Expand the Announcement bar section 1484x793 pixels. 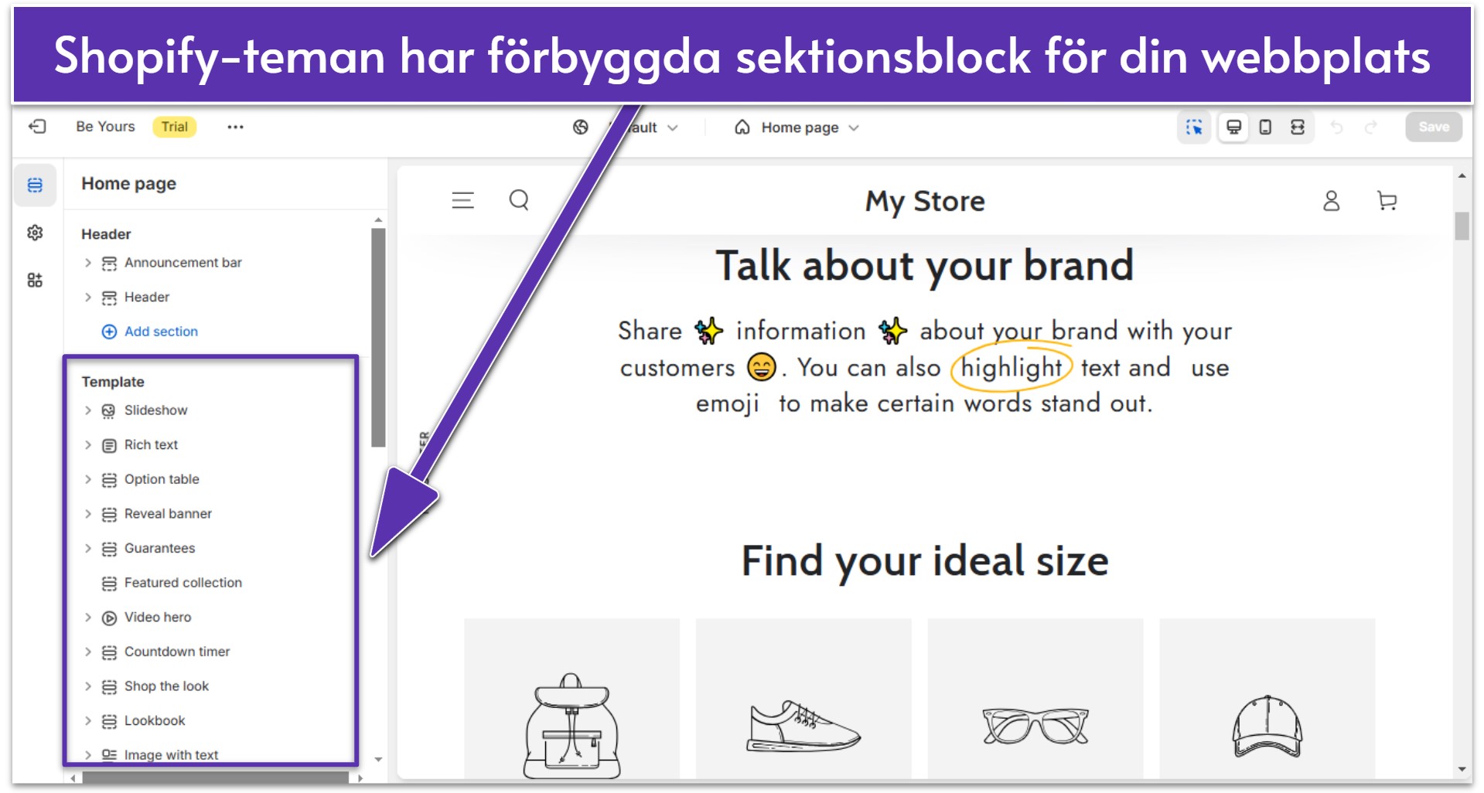(87, 263)
